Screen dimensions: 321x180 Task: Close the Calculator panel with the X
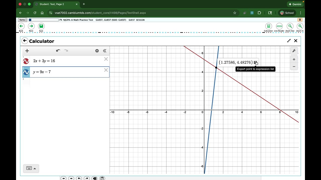(x=296, y=41)
